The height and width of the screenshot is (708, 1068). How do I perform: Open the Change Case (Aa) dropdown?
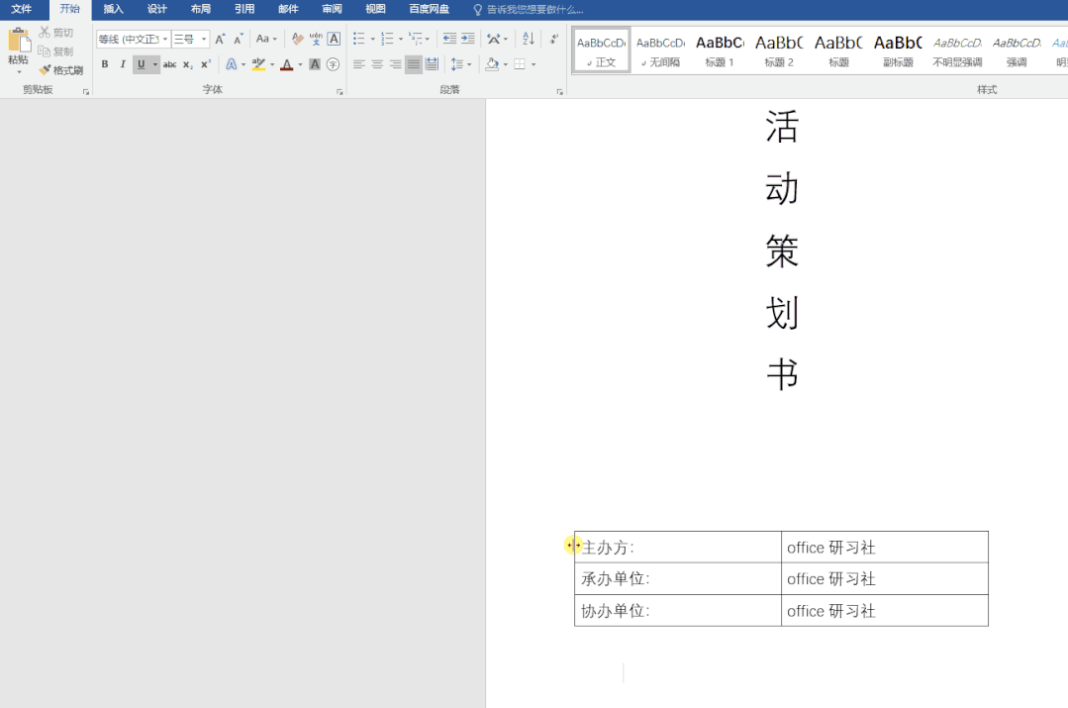coord(266,39)
